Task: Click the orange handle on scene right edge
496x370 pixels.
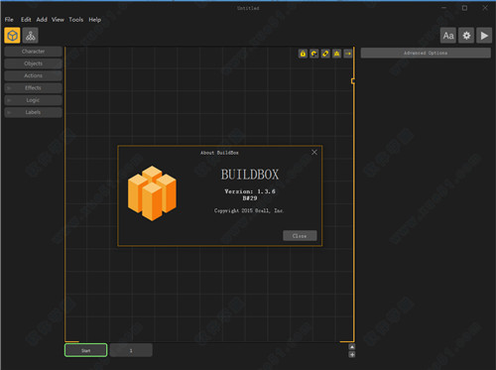Action: coord(353,81)
